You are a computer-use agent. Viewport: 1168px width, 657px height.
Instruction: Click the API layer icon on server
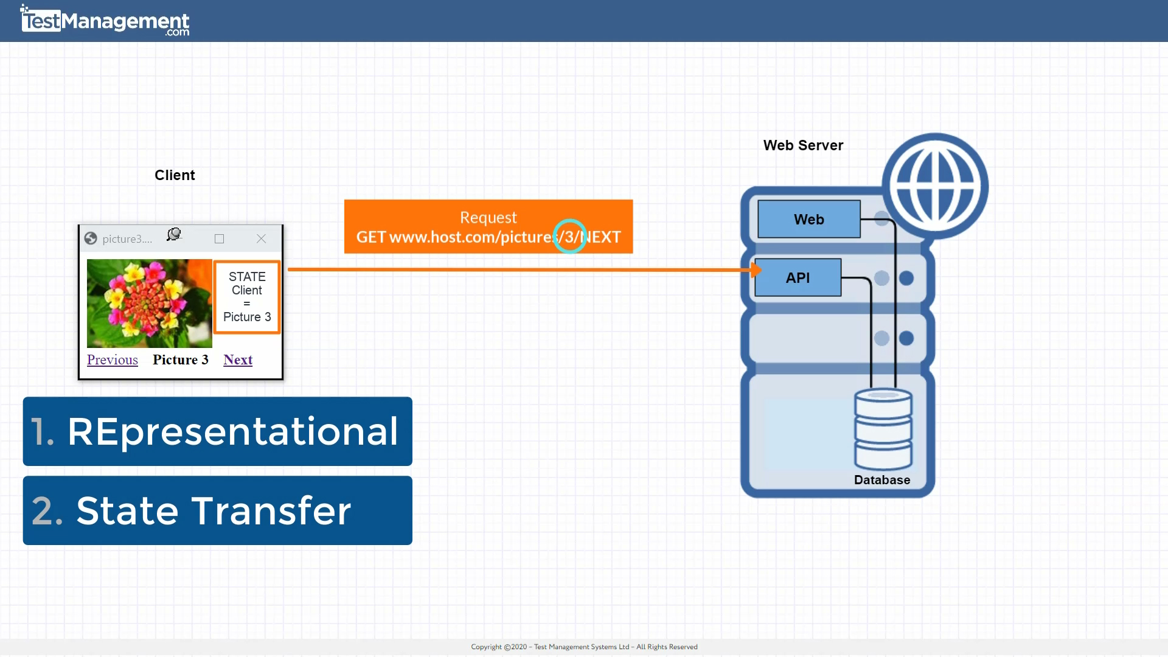(798, 276)
